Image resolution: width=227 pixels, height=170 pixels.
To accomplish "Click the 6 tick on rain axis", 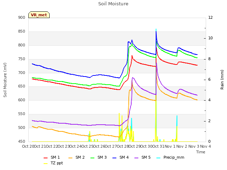I will pyautogui.click(x=209, y=80).
